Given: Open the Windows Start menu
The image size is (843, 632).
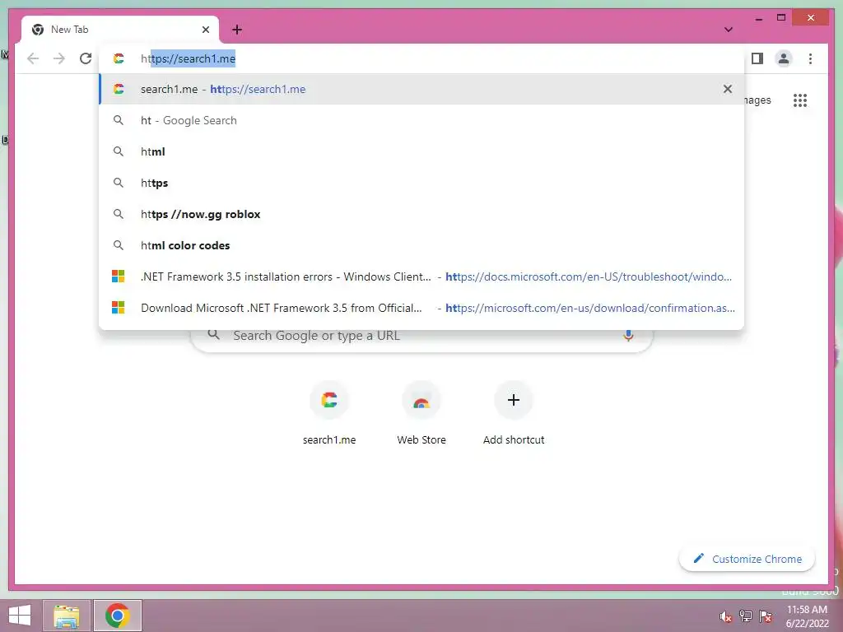Looking at the screenshot, I should pyautogui.click(x=20, y=616).
